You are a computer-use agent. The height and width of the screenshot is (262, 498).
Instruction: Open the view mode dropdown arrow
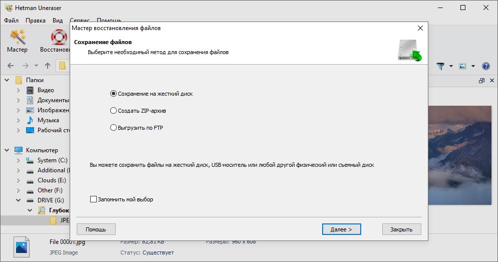pos(473,66)
